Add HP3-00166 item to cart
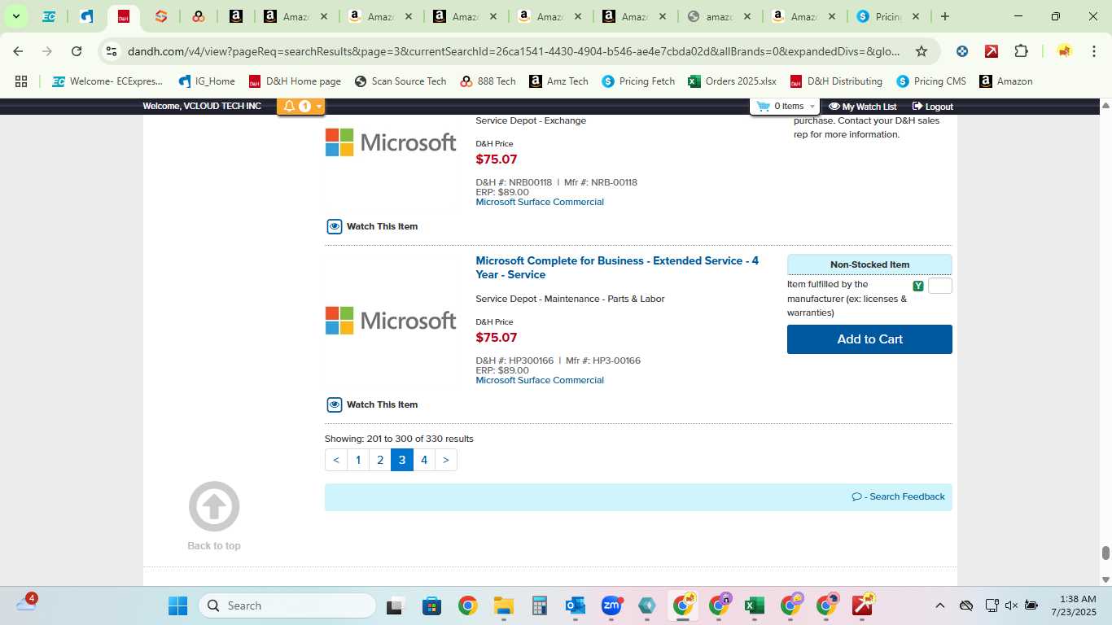Screen dimensions: 1112x625 click(869, 339)
